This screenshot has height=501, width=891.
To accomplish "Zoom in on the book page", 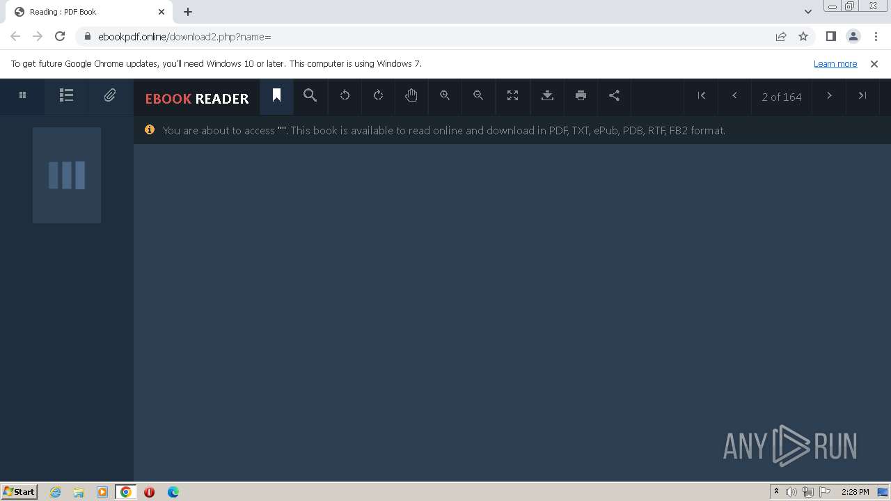I will 445,96.
